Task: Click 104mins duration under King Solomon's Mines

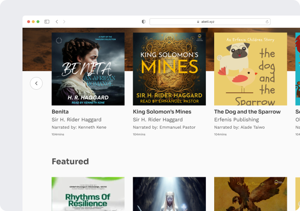Action: 139,134
